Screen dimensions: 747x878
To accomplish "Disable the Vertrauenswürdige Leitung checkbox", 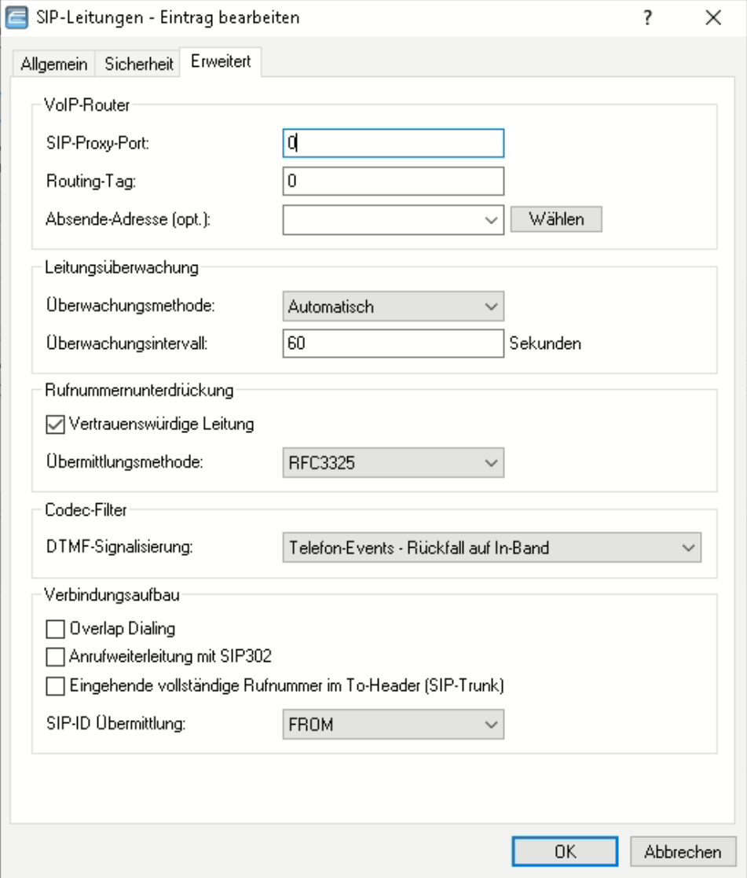I will [55, 424].
